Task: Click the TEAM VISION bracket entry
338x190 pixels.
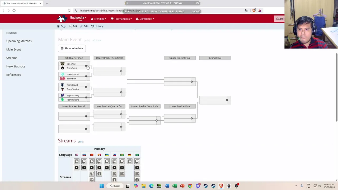Action: pyautogui.click(x=72, y=74)
